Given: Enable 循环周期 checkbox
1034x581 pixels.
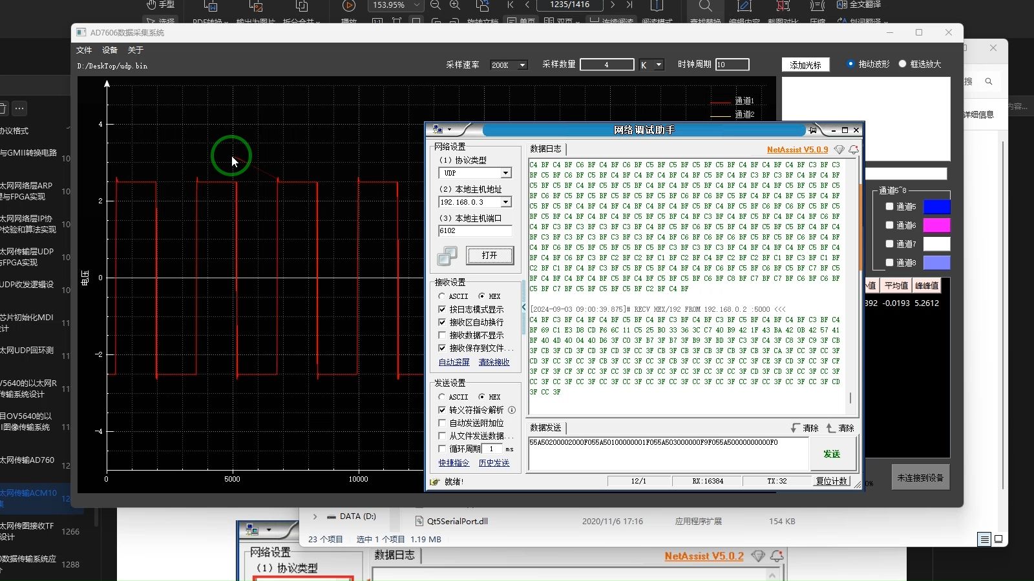Looking at the screenshot, I should click(x=442, y=449).
